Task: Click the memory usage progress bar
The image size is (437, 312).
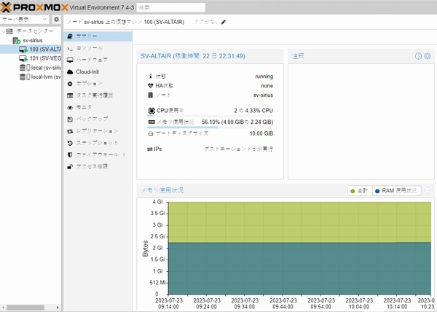Action: (x=210, y=128)
